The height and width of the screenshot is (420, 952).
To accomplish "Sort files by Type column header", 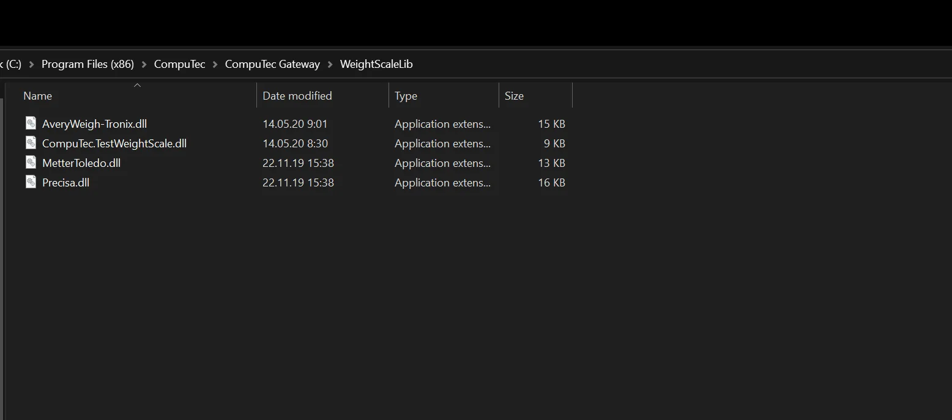I will (x=406, y=96).
